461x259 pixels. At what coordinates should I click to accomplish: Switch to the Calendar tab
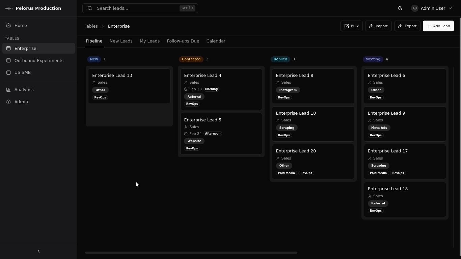tap(216, 41)
